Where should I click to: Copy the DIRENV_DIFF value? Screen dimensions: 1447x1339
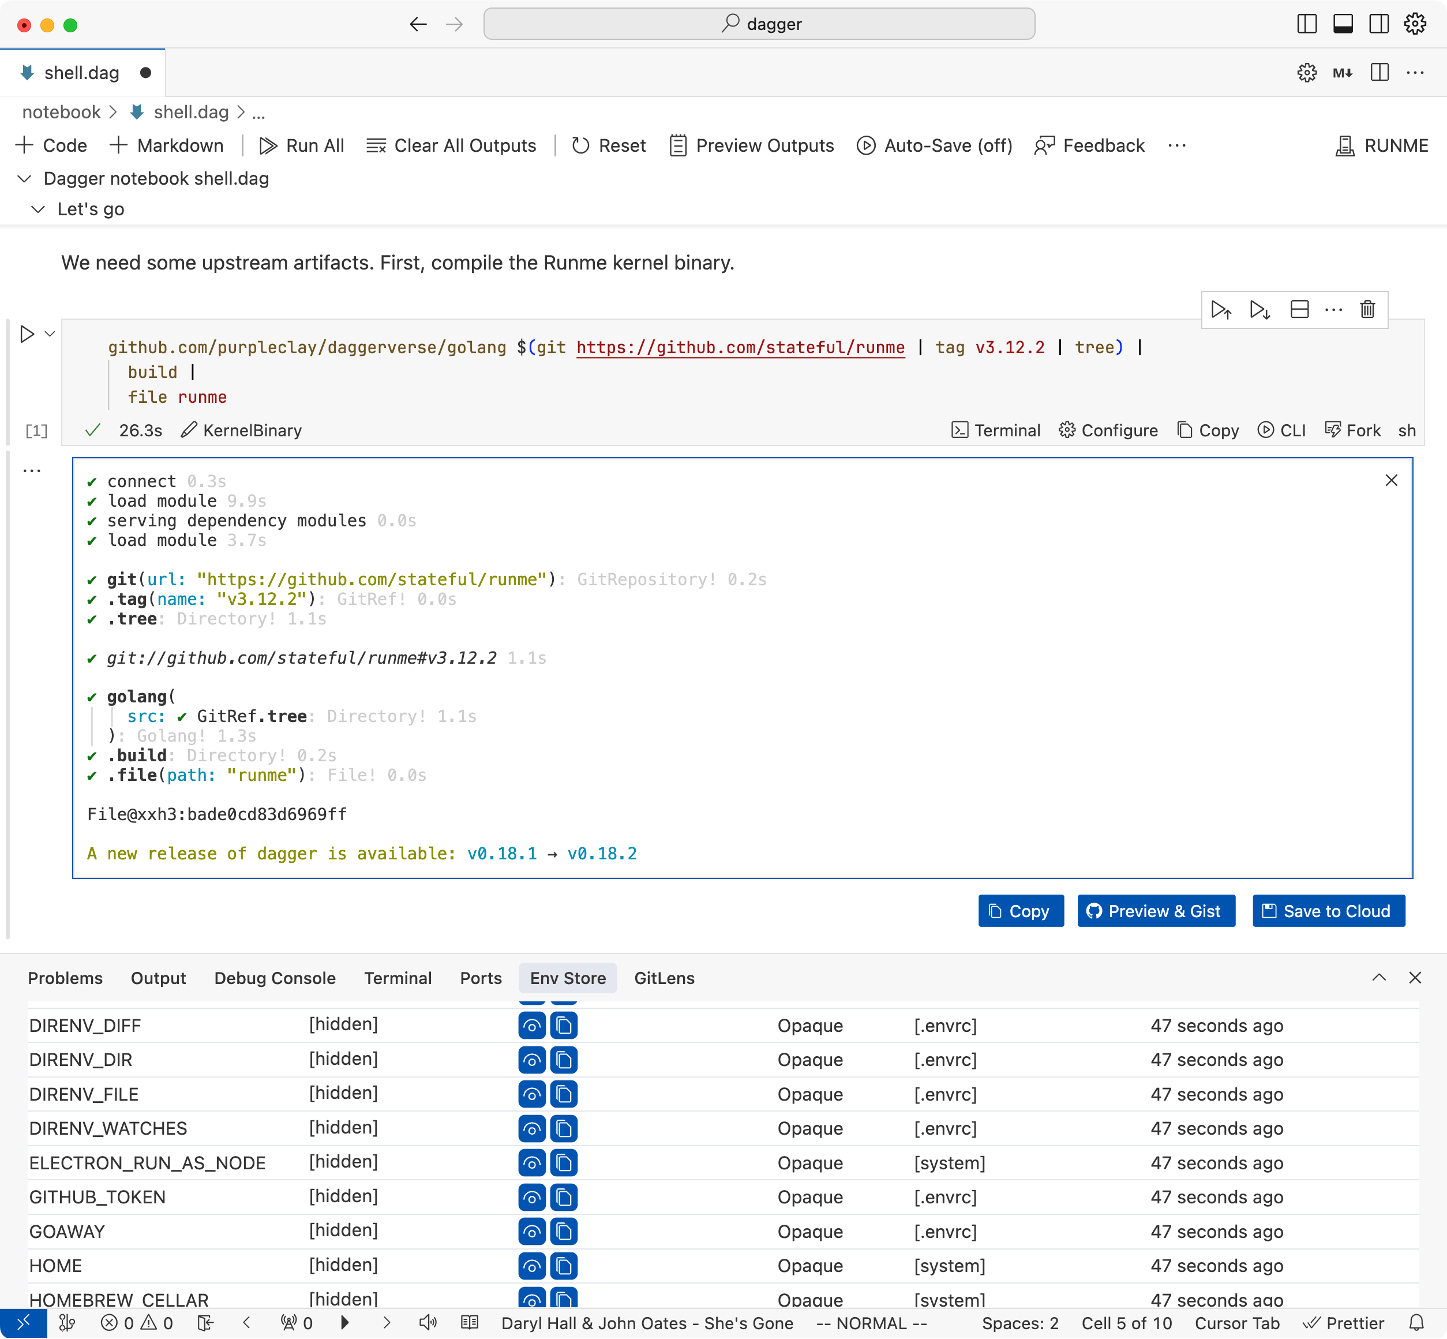pyautogui.click(x=564, y=1024)
